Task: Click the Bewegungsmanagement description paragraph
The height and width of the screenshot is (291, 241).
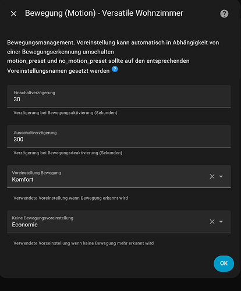Action: pyautogui.click(x=113, y=56)
